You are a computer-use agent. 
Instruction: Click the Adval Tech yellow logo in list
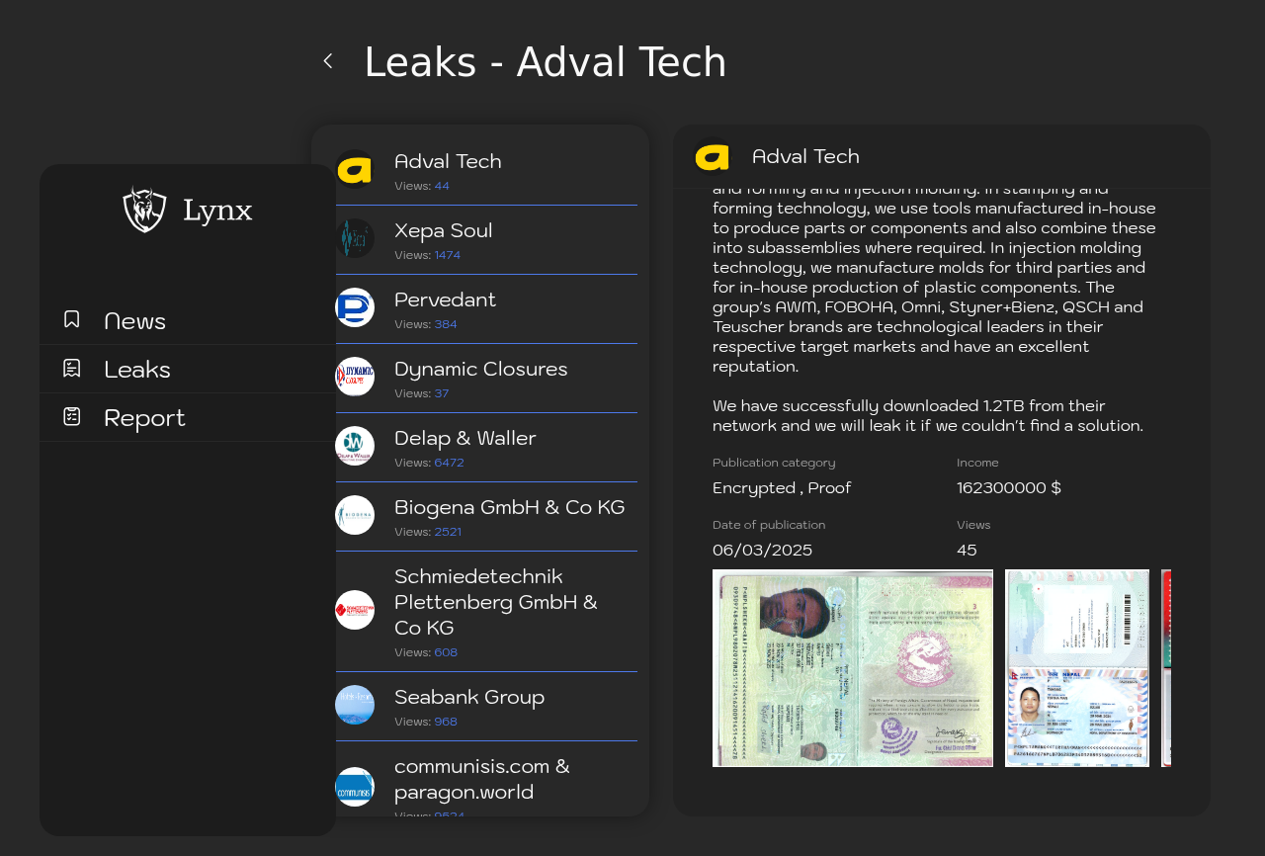355,169
